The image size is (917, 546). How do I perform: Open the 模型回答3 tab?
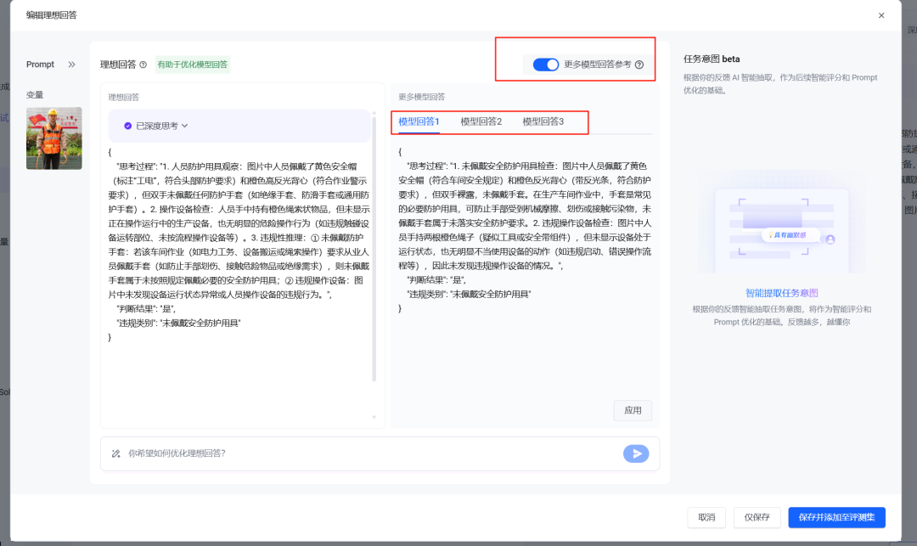(543, 121)
